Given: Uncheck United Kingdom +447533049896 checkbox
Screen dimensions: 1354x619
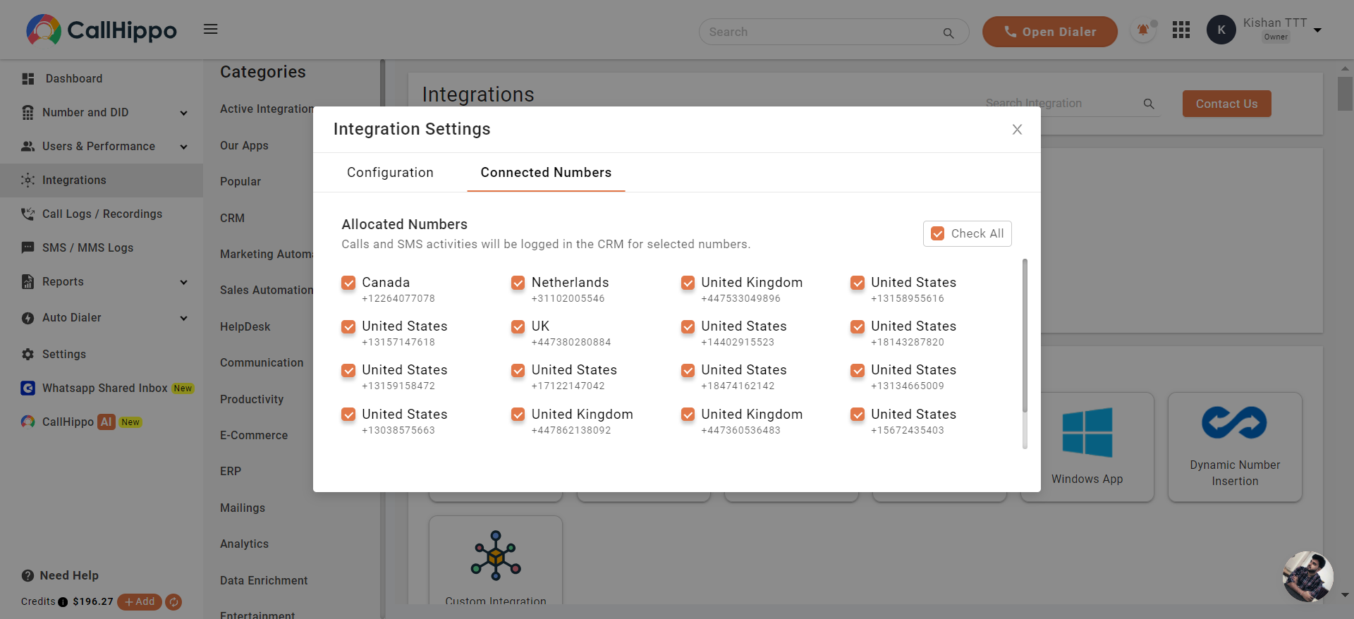Looking at the screenshot, I should tap(688, 283).
